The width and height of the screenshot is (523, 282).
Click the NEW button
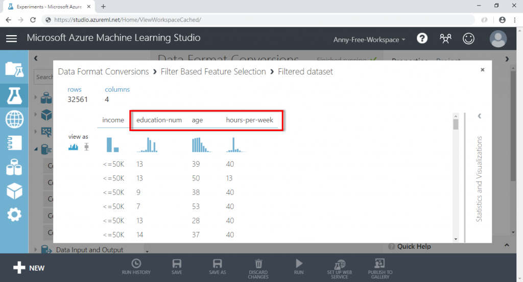point(29,268)
